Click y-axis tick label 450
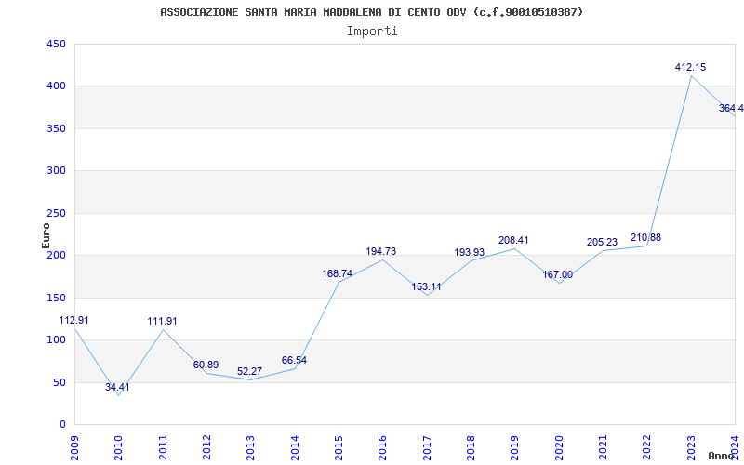The image size is (744, 465). (56, 44)
